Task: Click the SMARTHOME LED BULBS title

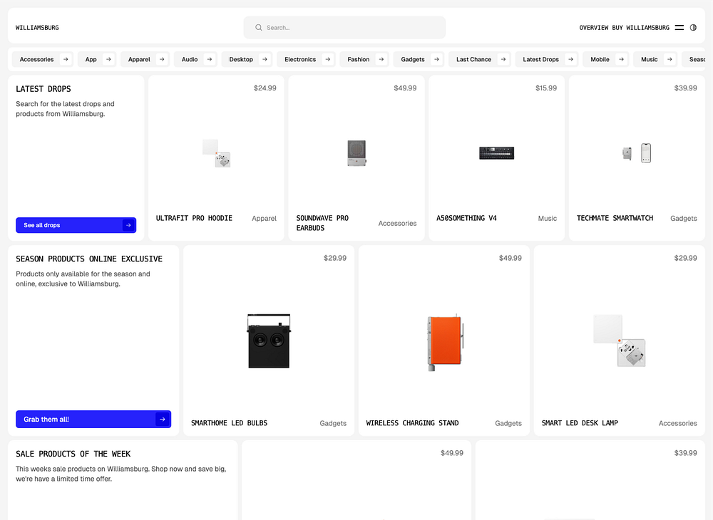Action: [x=229, y=423]
